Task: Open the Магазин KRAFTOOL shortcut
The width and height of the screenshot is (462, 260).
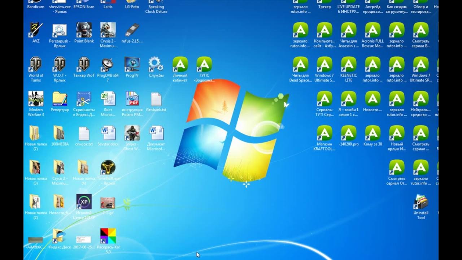Action: [x=324, y=133]
